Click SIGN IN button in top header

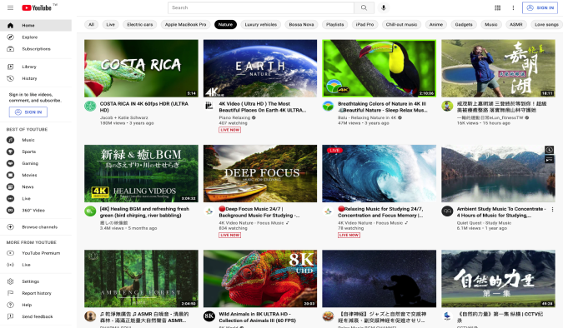pos(540,7)
